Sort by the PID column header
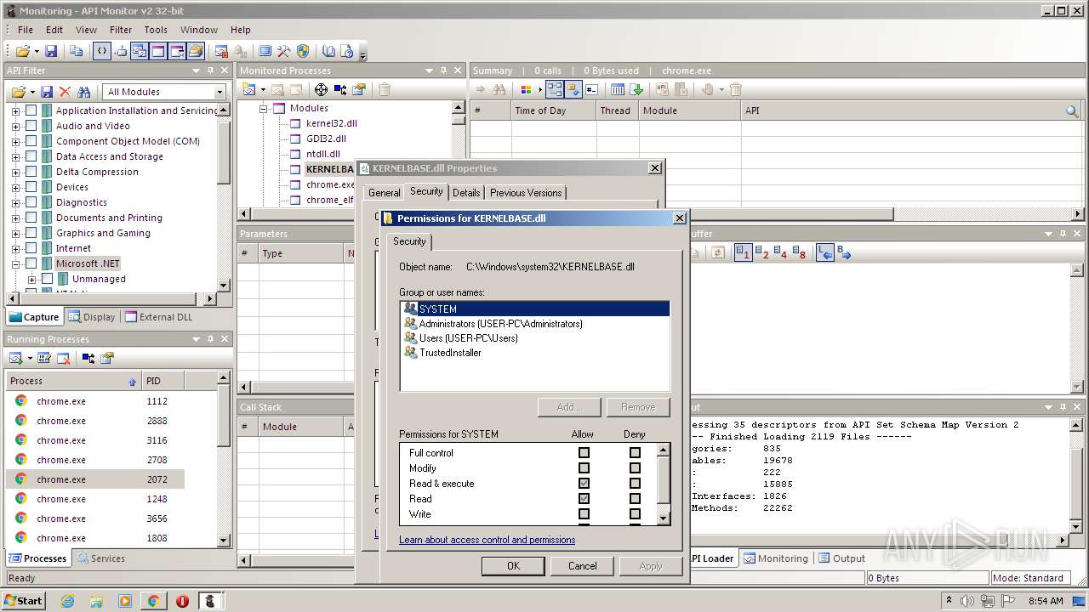Viewport: 1089px width, 612px height. click(162, 381)
